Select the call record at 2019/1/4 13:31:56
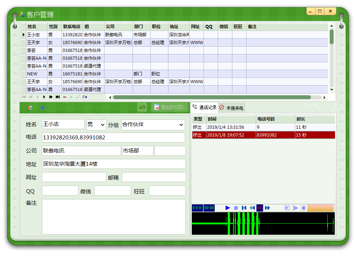The width and height of the screenshot is (356, 256). pos(264,127)
